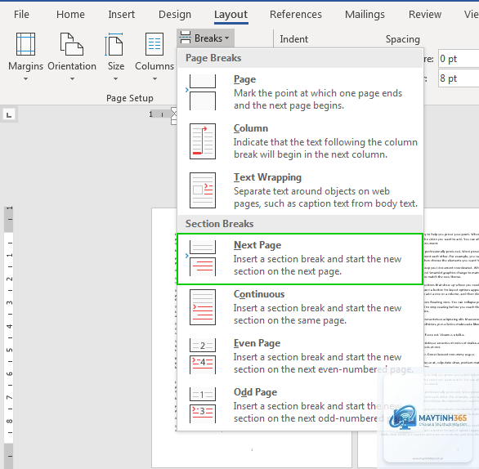Image resolution: width=479 pixels, height=469 pixels.
Task: Expand the Orientation dropdown arrow
Action: [72, 78]
